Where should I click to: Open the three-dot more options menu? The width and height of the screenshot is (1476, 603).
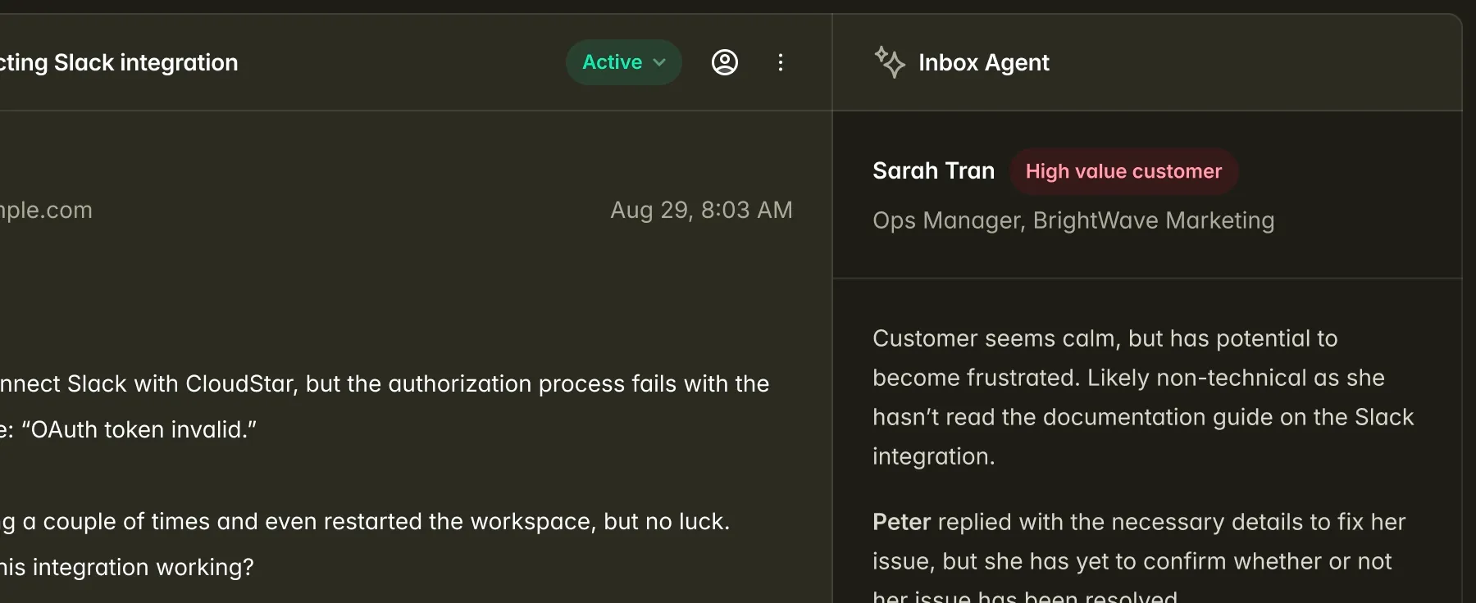[781, 62]
